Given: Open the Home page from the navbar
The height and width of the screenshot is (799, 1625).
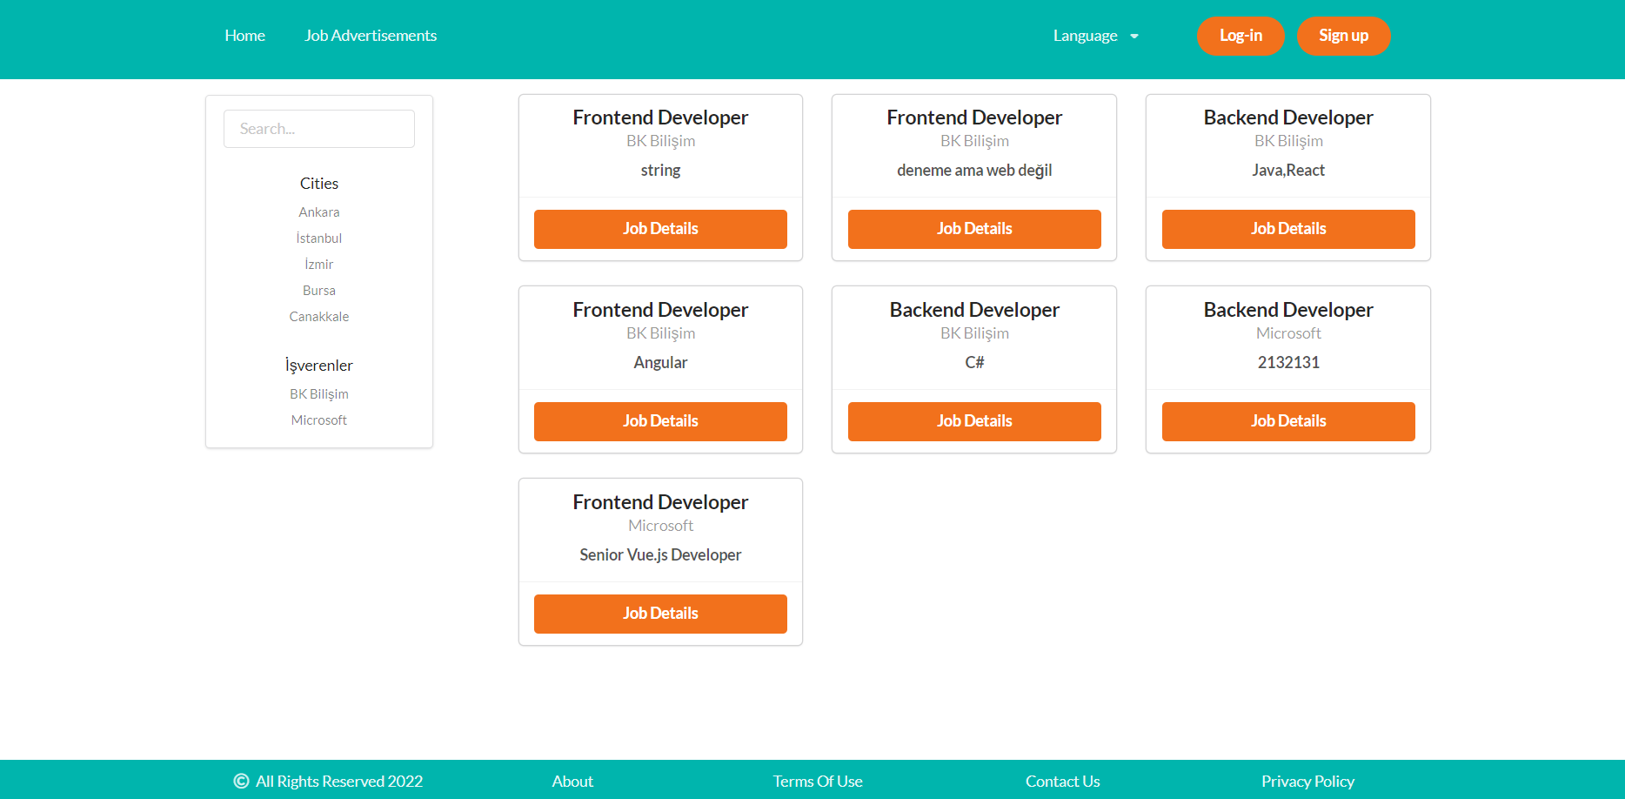Looking at the screenshot, I should tap(244, 35).
